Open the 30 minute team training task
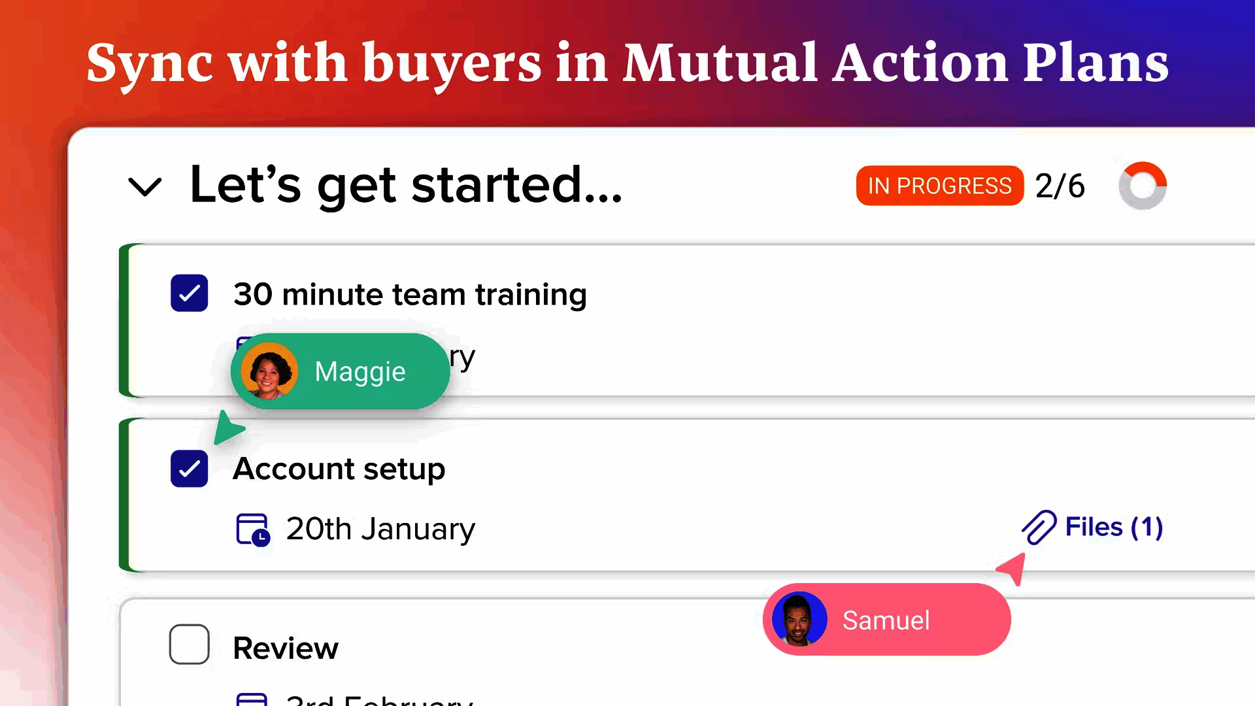Image resolution: width=1255 pixels, height=706 pixels. (x=410, y=294)
